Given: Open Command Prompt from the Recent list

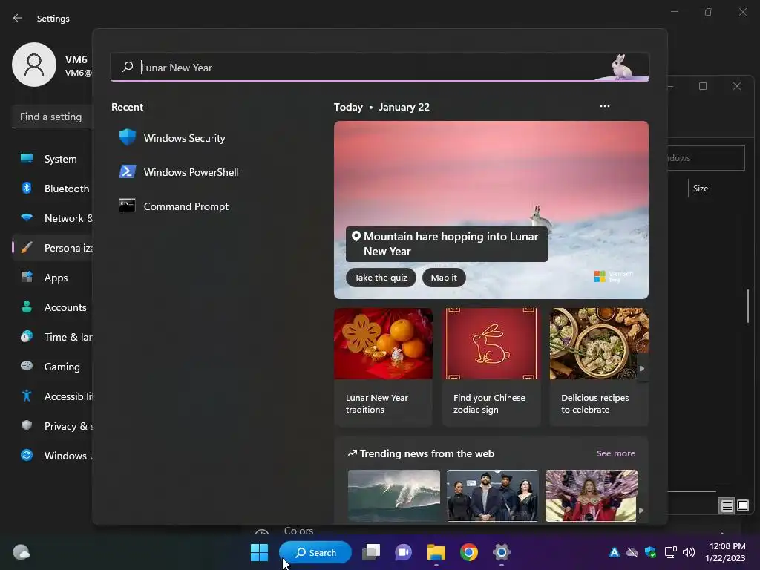Looking at the screenshot, I should pyautogui.click(x=174, y=206).
